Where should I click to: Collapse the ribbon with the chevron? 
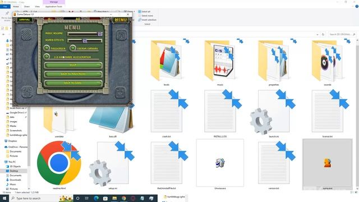pos(353,6)
